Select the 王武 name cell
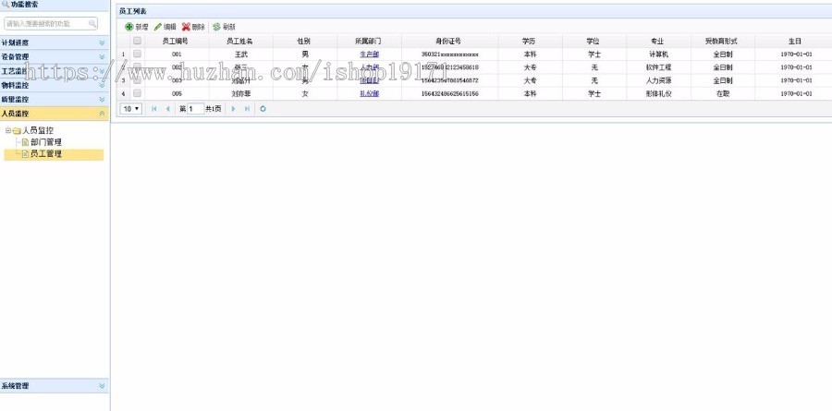Image resolution: width=832 pixels, height=411 pixels. coord(241,54)
